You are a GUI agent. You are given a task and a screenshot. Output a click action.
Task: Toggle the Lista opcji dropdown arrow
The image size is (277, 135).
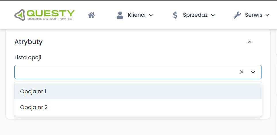click(253, 72)
